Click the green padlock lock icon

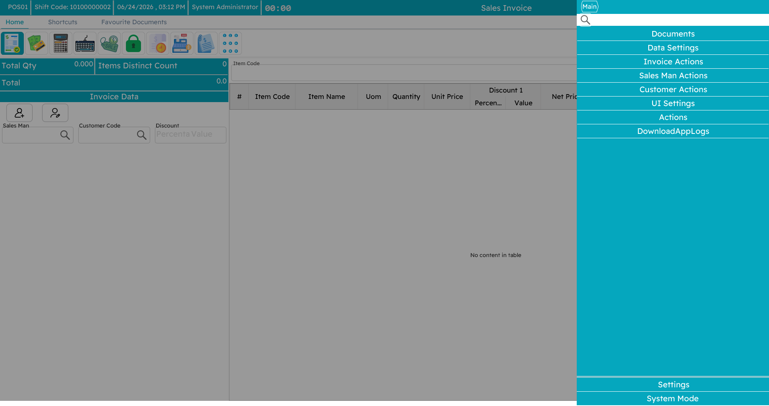tap(133, 43)
